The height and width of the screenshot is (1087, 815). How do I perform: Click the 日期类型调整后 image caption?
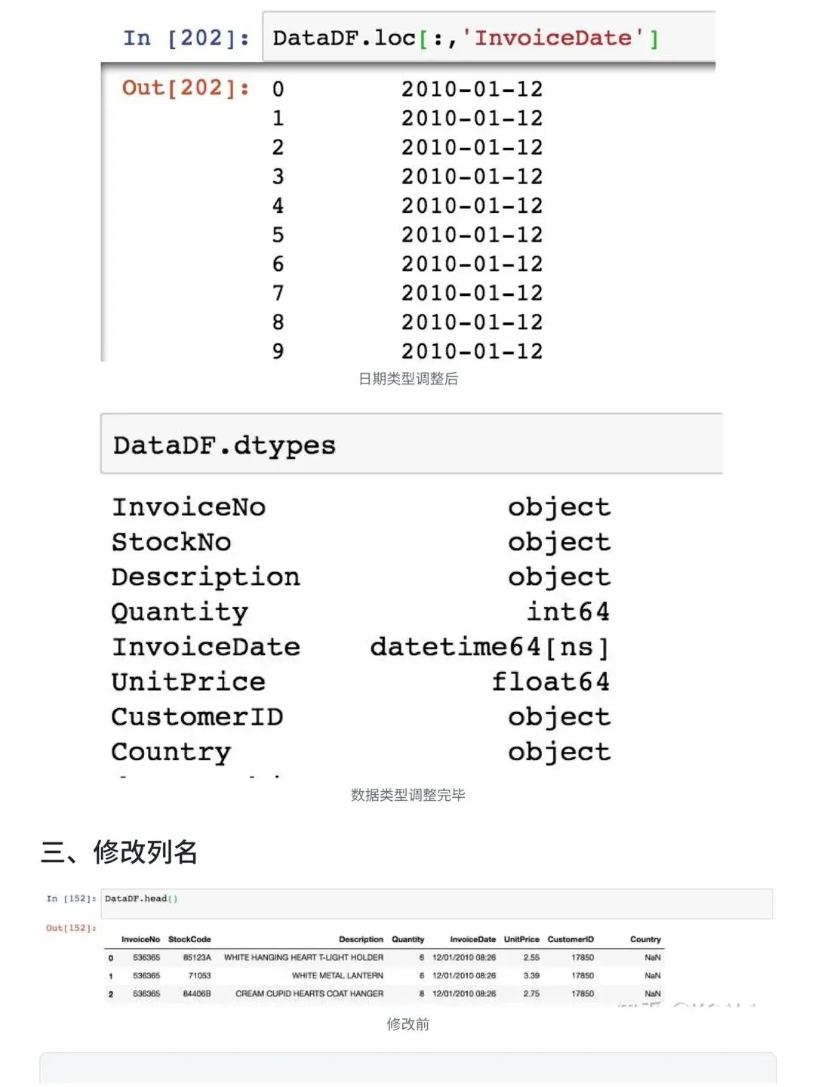pos(408,379)
